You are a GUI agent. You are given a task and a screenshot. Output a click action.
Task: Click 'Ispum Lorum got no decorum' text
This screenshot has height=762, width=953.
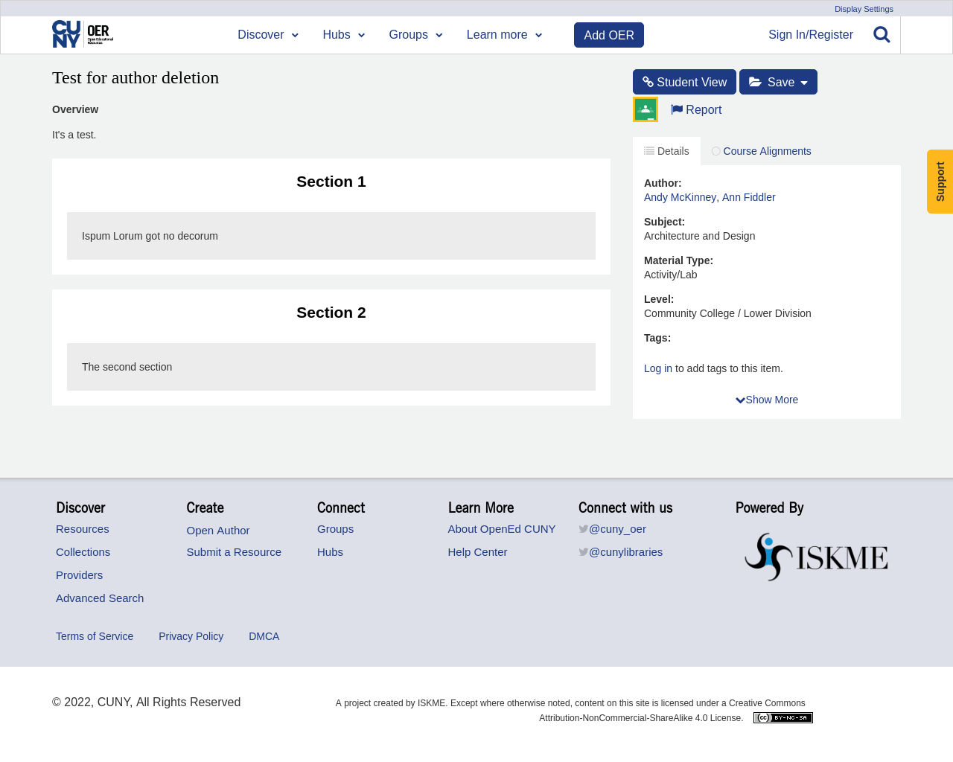tap(150, 236)
